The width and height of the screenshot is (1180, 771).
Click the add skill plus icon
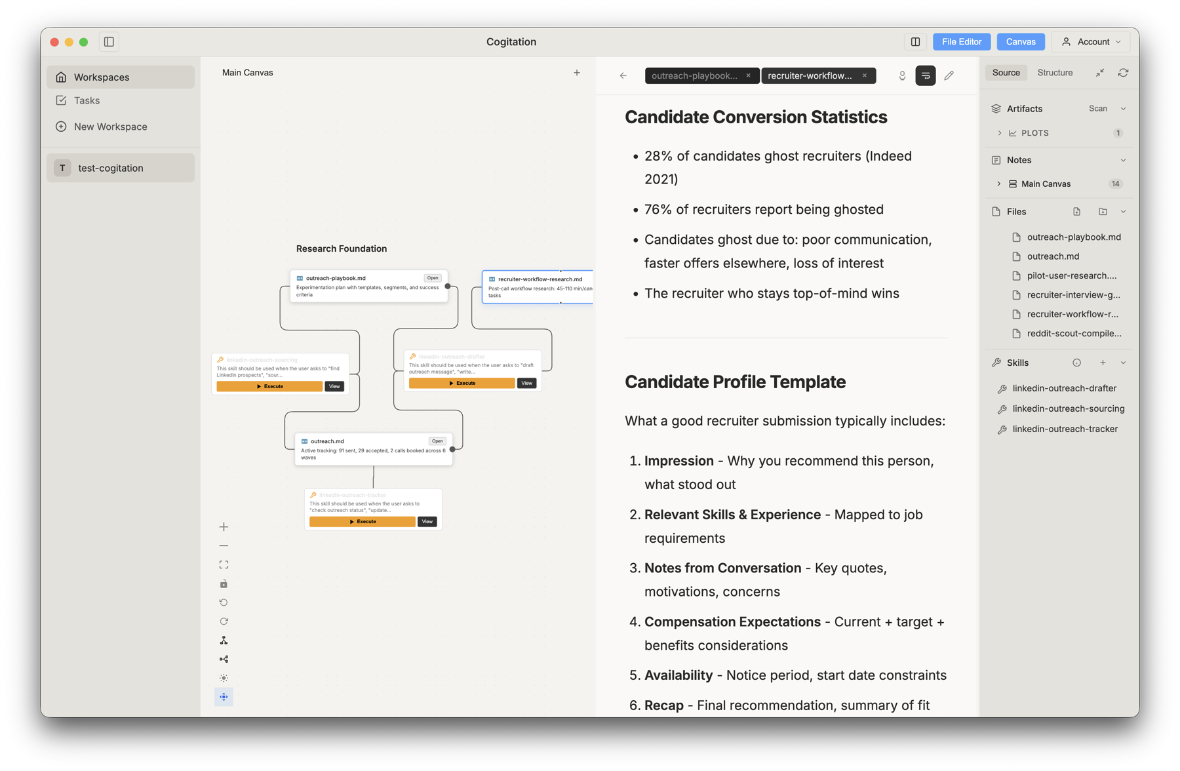pyautogui.click(x=1103, y=362)
